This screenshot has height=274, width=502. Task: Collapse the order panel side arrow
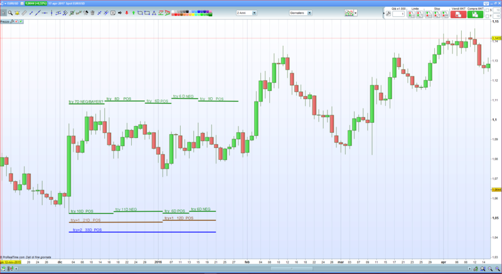(x=384, y=13)
